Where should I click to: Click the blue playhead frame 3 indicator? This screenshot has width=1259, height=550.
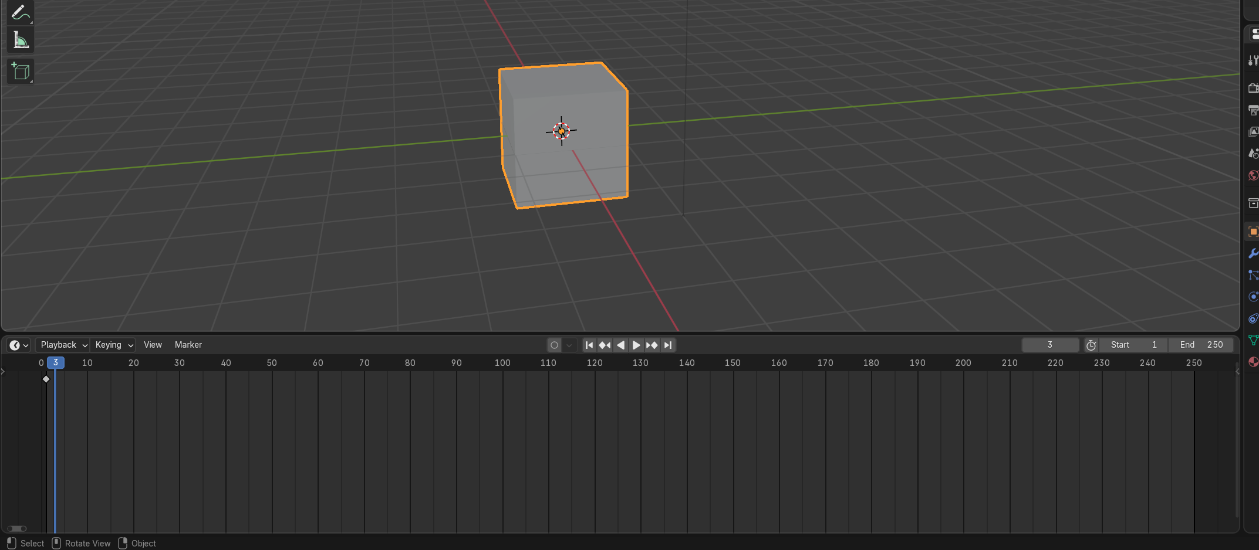(x=56, y=362)
